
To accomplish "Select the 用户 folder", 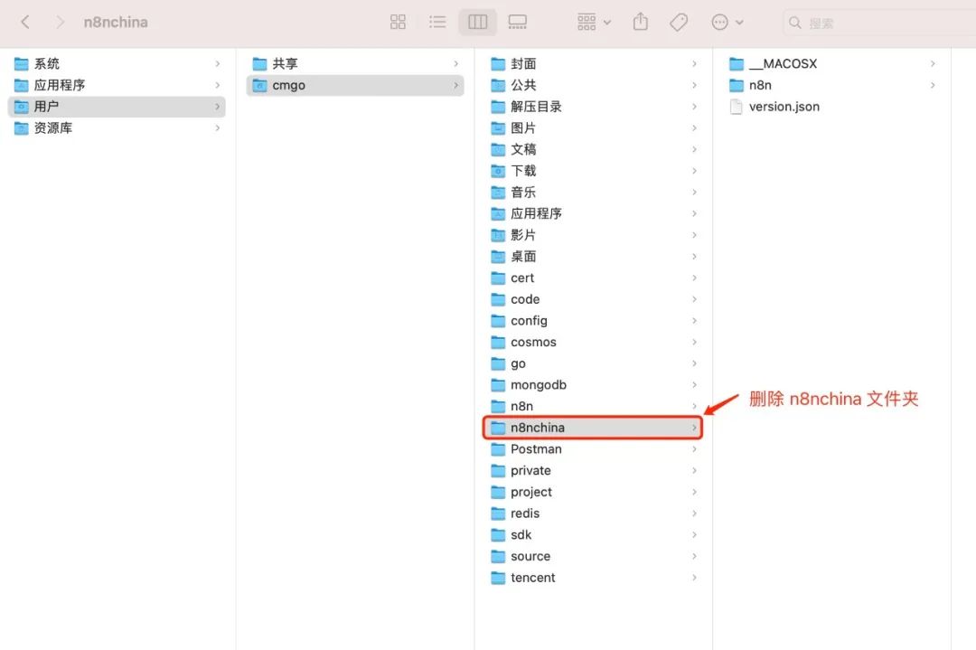I will 117,107.
